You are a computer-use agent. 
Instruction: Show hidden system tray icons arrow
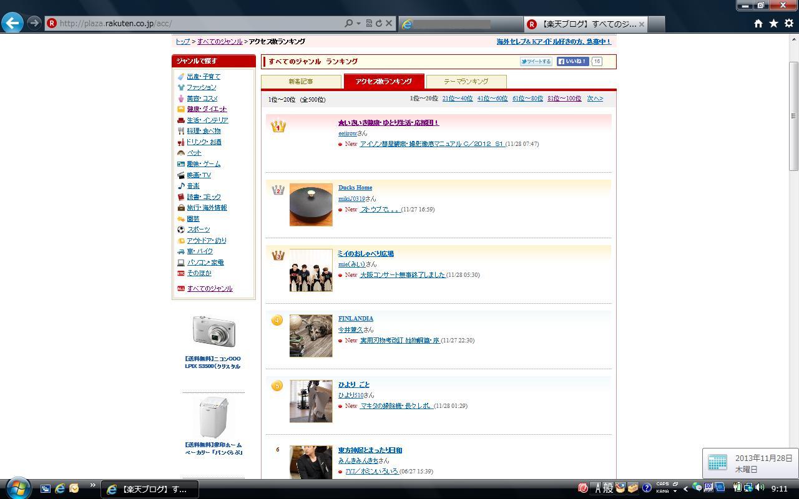tap(685, 488)
